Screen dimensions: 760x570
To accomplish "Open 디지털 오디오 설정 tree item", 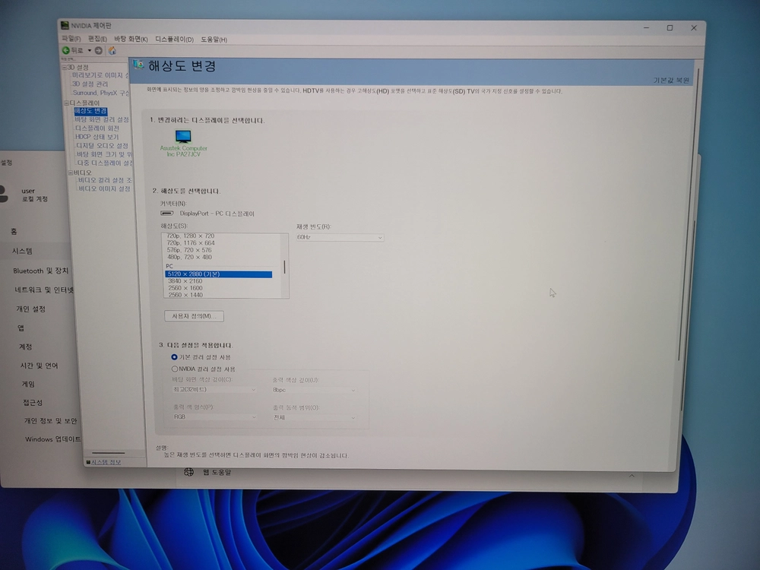I will (x=103, y=145).
